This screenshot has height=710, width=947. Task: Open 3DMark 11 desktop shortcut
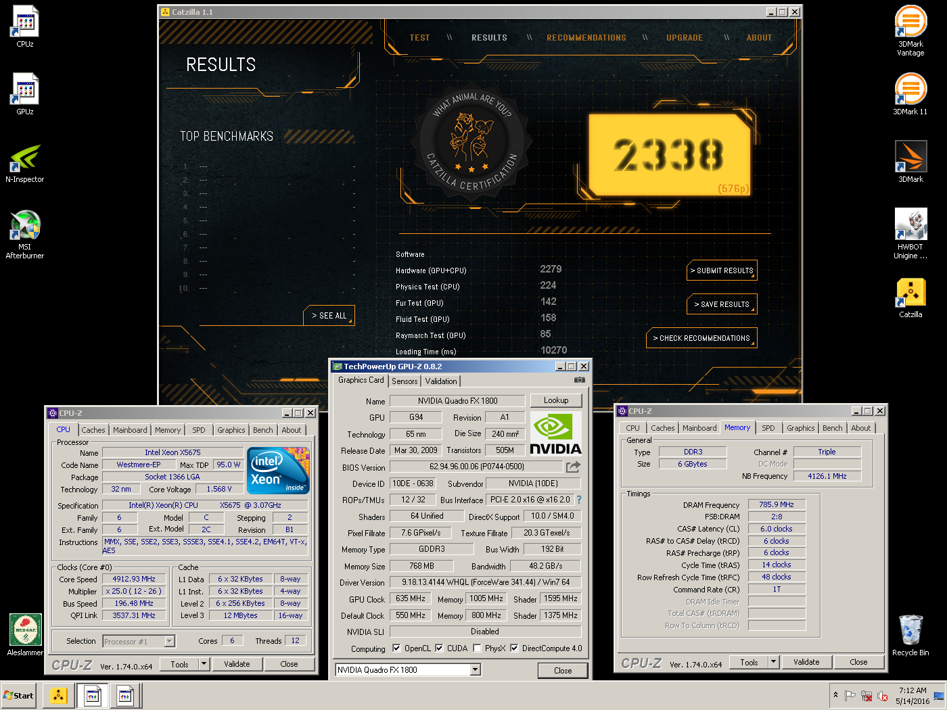click(x=910, y=94)
